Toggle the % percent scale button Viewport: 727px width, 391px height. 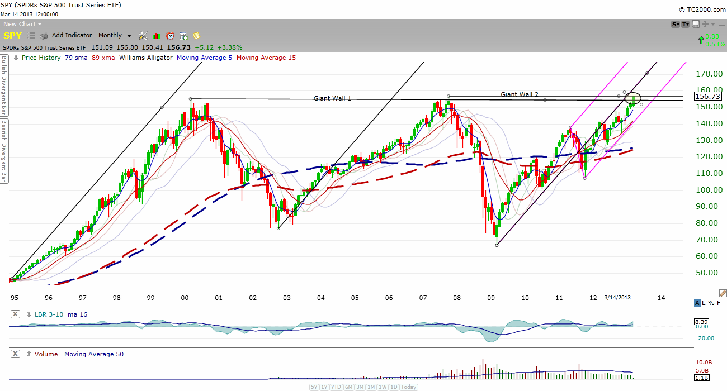click(712, 303)
